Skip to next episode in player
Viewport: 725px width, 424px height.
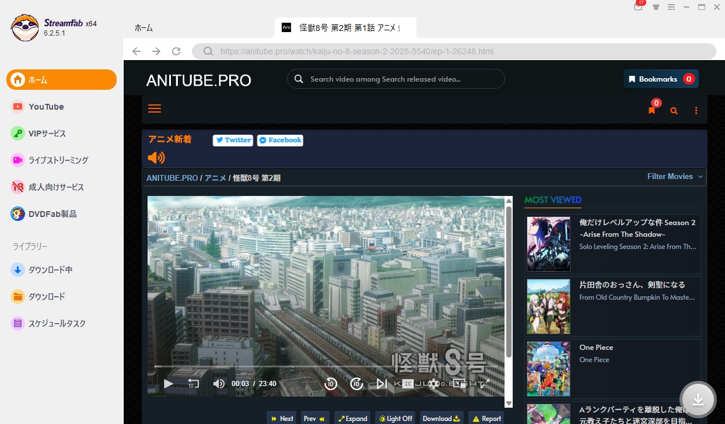[x=381, y=383]
